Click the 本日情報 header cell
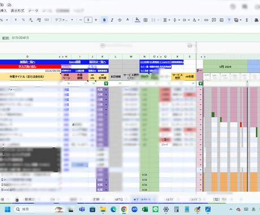Viewport: 260px width, 215px height. (115, 76)
